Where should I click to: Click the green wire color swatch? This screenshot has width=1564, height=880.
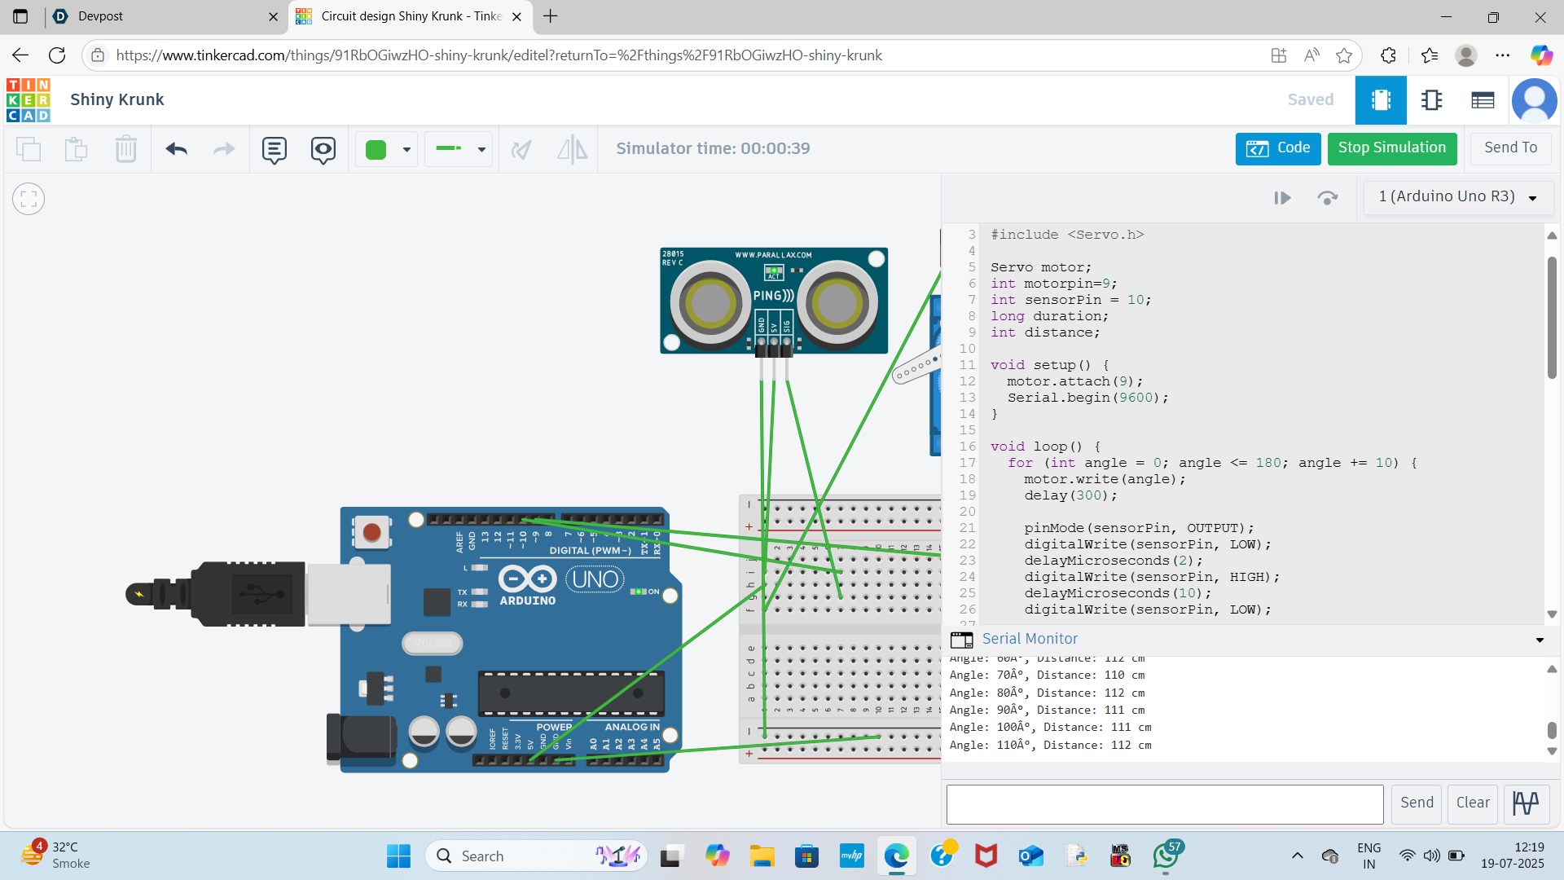point(376,149)
